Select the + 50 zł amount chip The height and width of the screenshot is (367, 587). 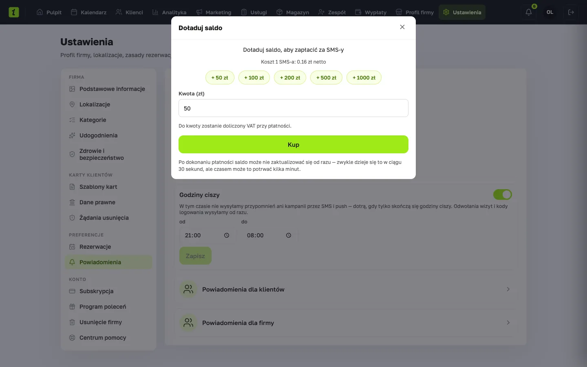(x=220, y=77)
